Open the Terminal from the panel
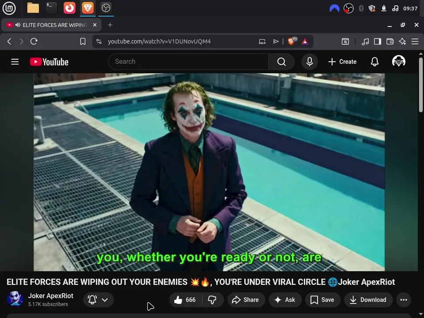Image resolution: width=424 pixels, height=318 pixels. coord(51,8)
